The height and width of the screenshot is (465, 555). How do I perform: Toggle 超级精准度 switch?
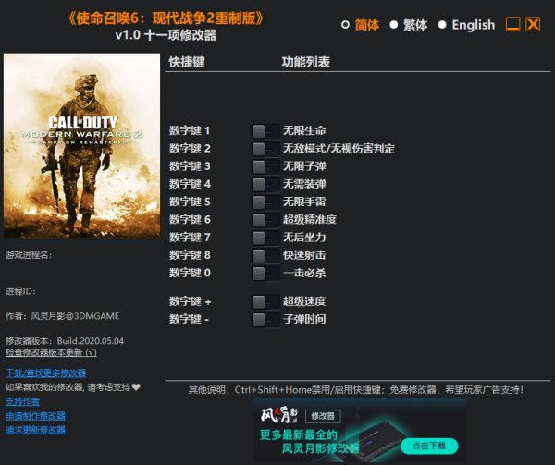pos(265,220)
